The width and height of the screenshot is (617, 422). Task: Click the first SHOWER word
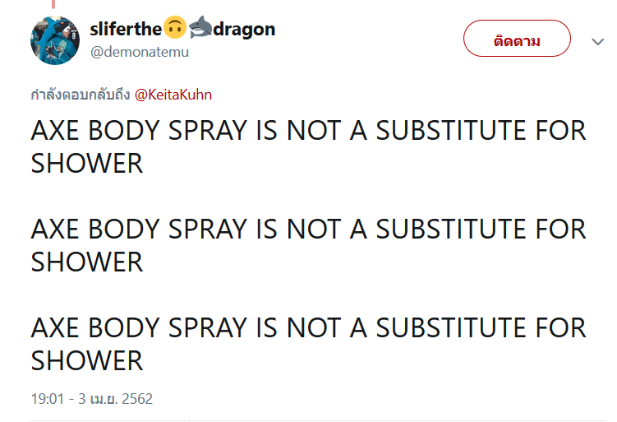(87, 164)
